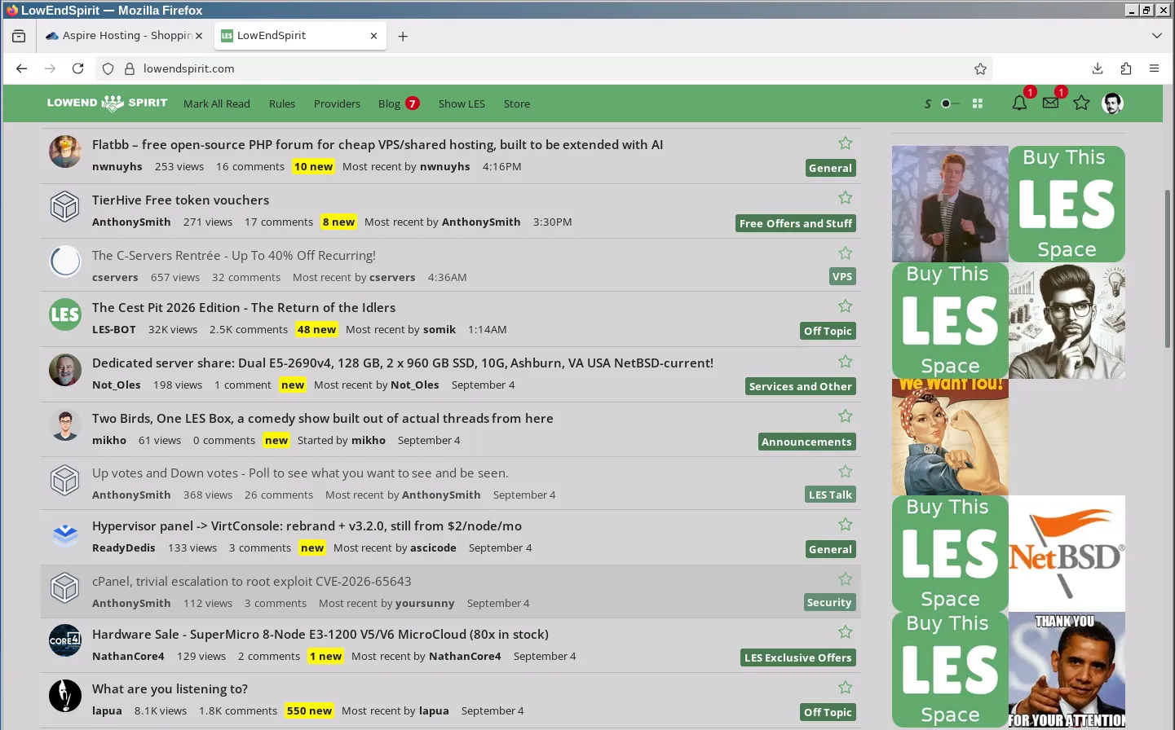Open the Announcements category tag
Viewport: 1175px width, 730px height.
806,442
